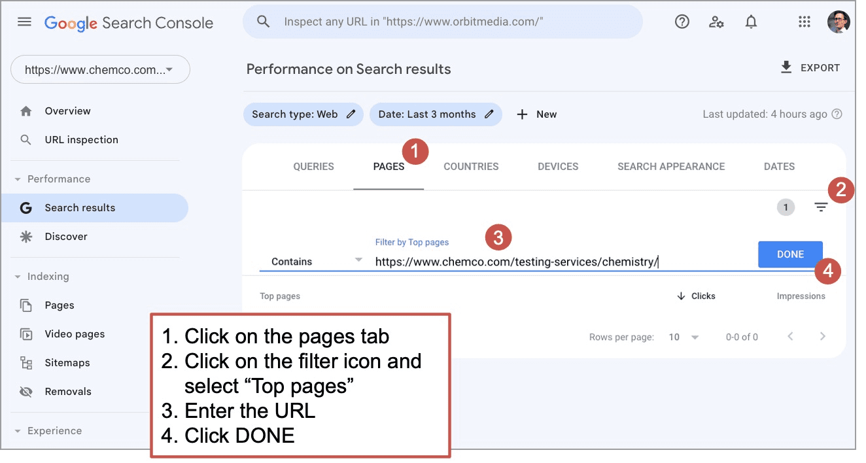Collapse the Indexing section

[x=18, y=277]
